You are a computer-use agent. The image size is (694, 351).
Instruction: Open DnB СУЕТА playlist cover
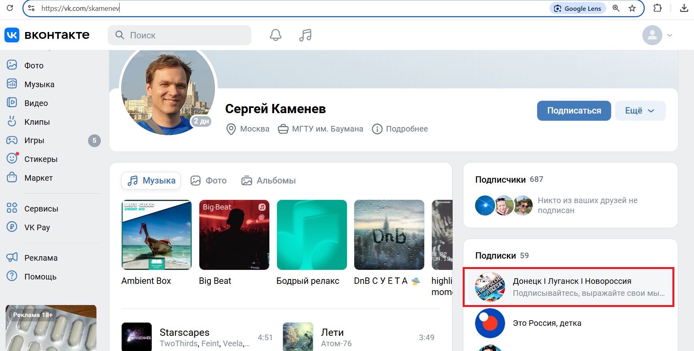pos(389,235)
